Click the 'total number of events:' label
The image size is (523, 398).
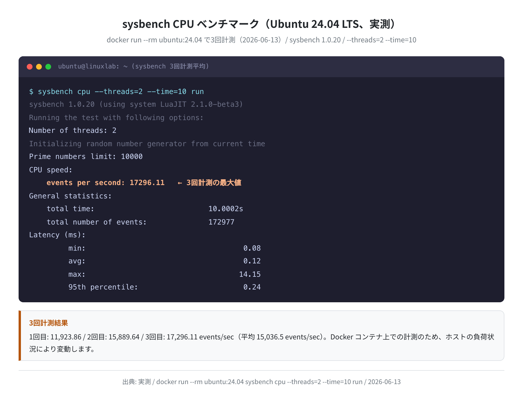pyautogui.click(x=96, y=222)
